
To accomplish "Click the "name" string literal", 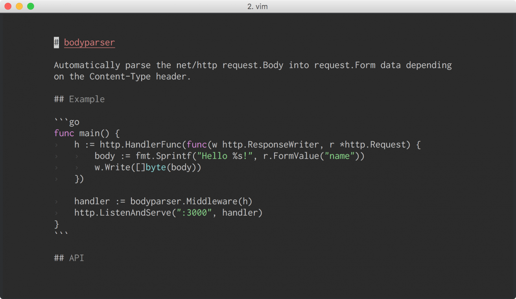I will [340, 156].
